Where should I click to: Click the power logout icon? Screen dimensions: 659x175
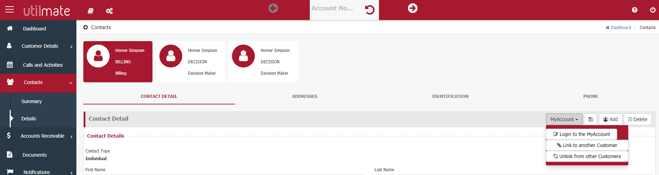coord(653,10)
